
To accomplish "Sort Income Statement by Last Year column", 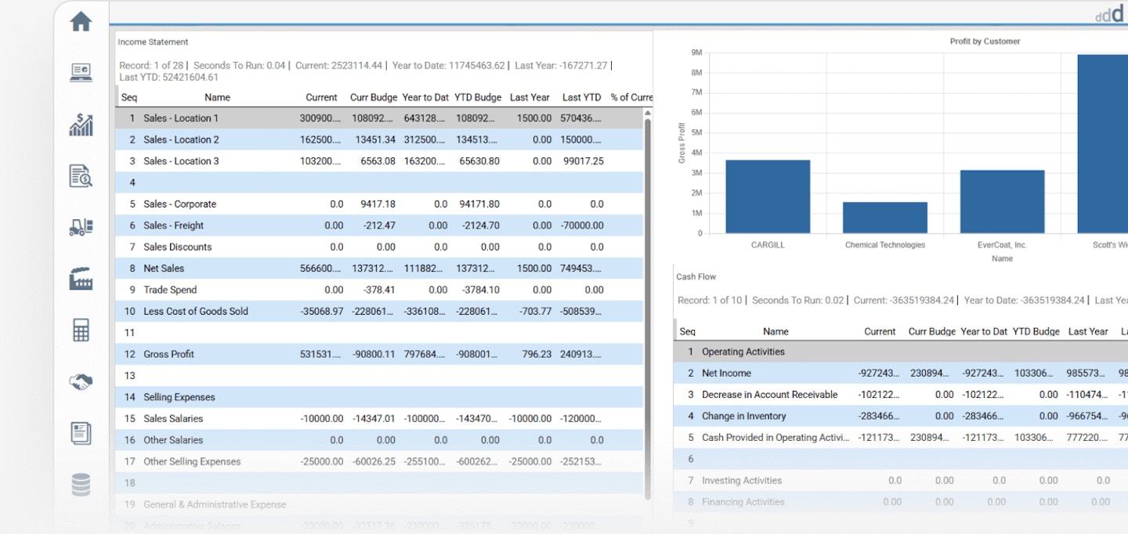I will 530,97.
